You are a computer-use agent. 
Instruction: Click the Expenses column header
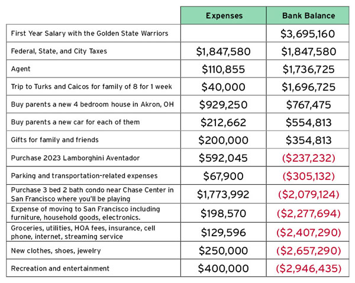(x=224, y=15)
